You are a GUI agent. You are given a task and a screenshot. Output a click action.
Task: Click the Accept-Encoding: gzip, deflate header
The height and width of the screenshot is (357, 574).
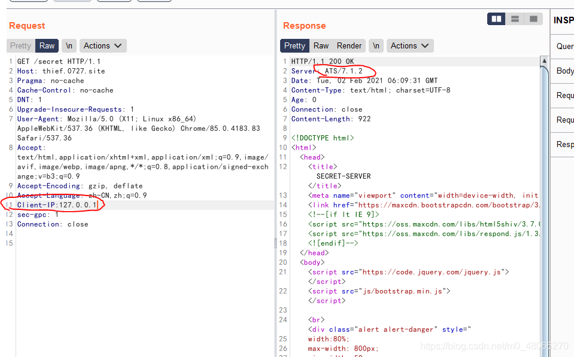point(80,186)
